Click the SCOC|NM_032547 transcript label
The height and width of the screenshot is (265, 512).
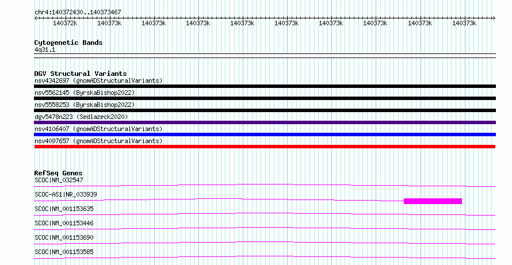pos(59,180)
